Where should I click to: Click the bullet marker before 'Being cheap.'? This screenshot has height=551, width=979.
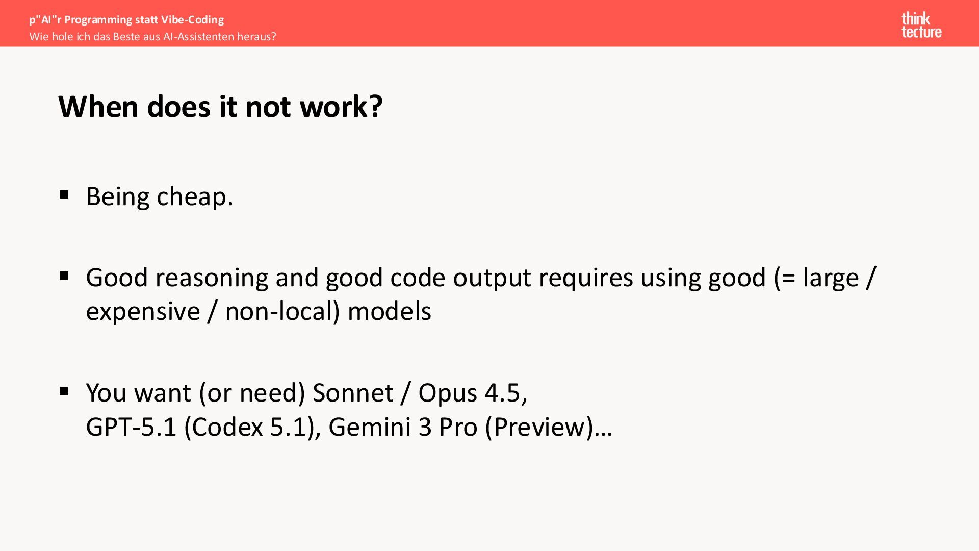pos(64,194)
